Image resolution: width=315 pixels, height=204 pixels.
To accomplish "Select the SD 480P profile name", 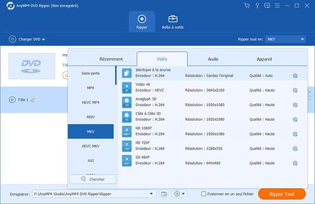I will (x=143, y=157).
